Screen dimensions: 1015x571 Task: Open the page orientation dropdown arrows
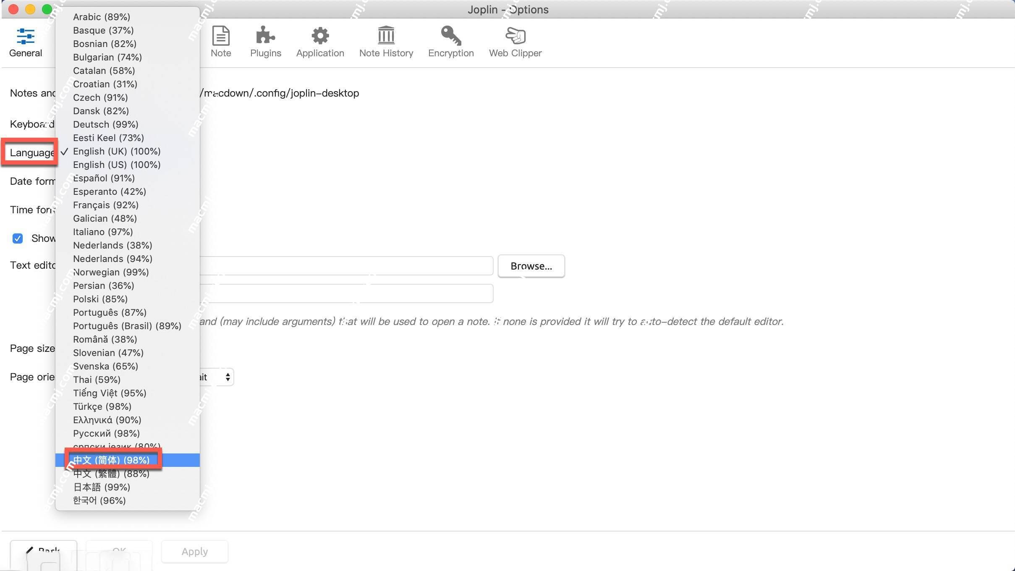click(x=228, y=377)
